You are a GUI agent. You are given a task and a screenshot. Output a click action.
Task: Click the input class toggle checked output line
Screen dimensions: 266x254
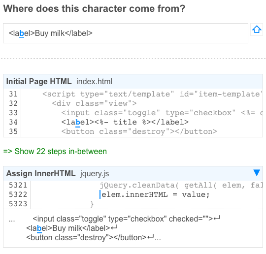127,219
